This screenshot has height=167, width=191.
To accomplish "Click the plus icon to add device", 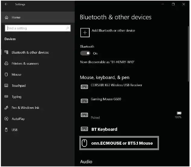I will pyautogui.click(x=85, y=33).
